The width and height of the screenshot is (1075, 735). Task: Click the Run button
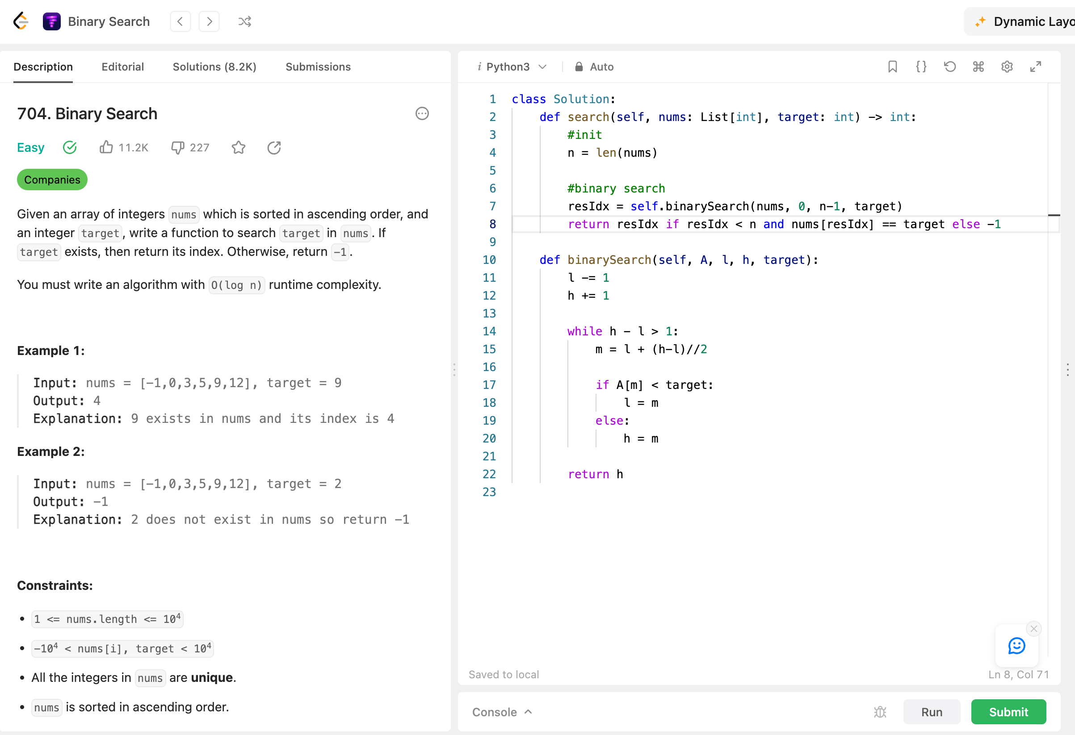coord(931,712)
